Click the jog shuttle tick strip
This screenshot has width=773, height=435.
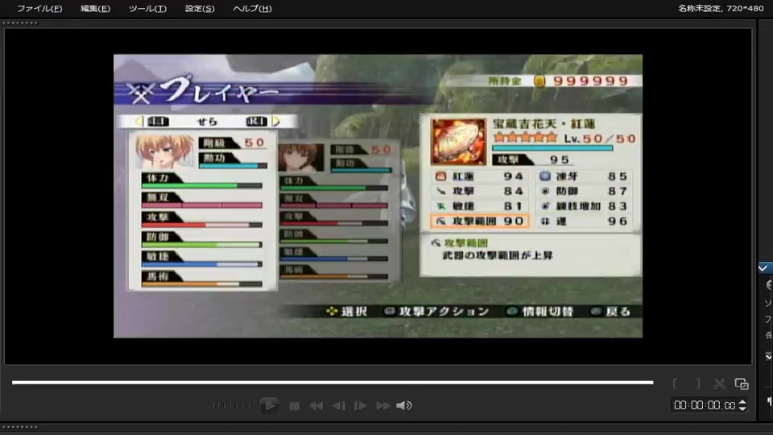click(230, 405)
